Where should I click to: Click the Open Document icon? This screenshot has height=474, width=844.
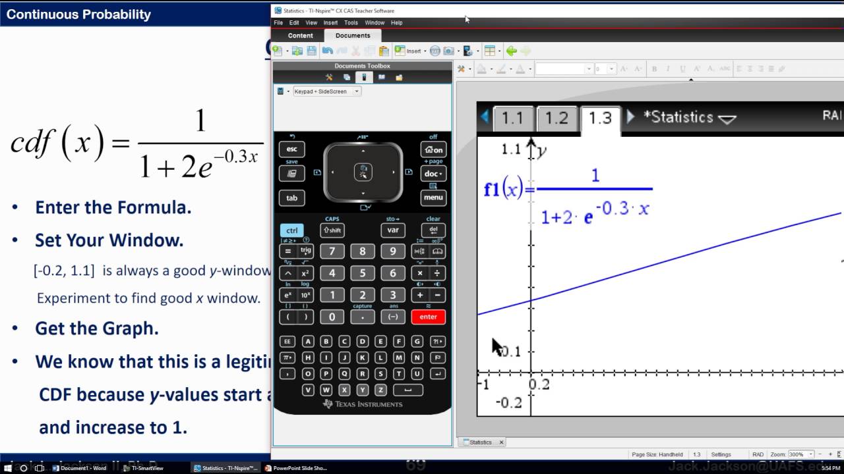tap(297, 51)
